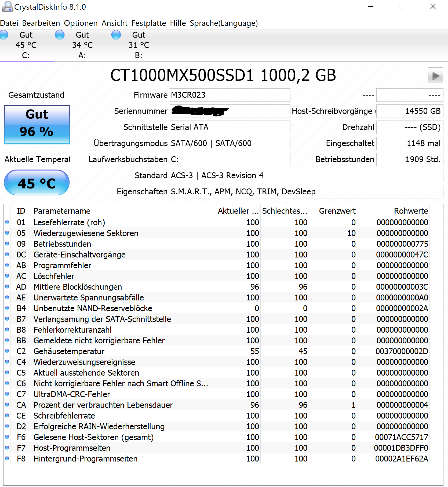
Task: Click status dot of Unerwartete Spannungsabfälle row
Action: point(7,297)
